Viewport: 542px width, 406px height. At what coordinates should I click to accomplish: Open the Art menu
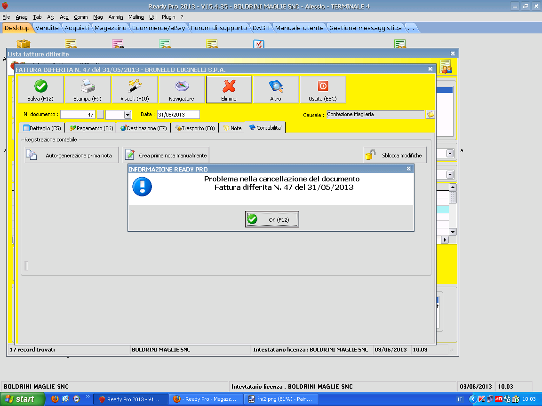(51, 17)
